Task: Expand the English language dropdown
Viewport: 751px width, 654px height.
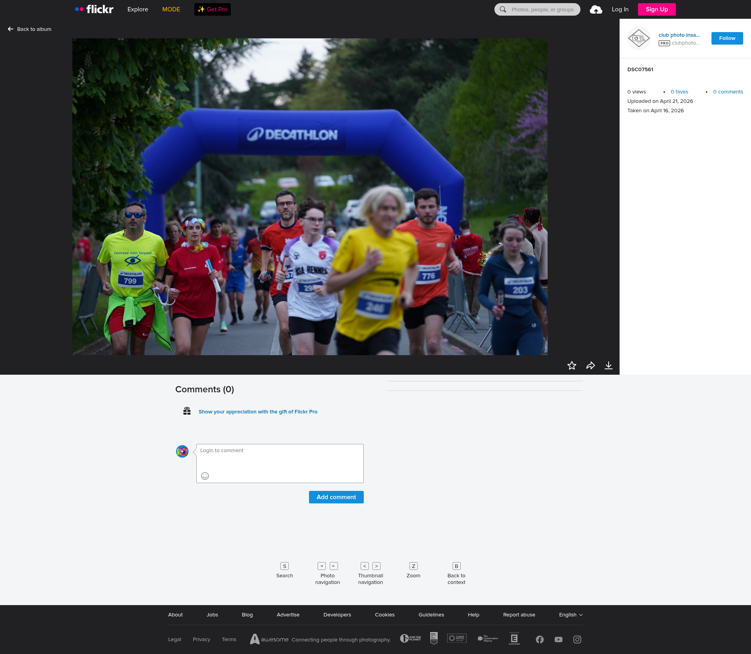Action: [571, 615]
